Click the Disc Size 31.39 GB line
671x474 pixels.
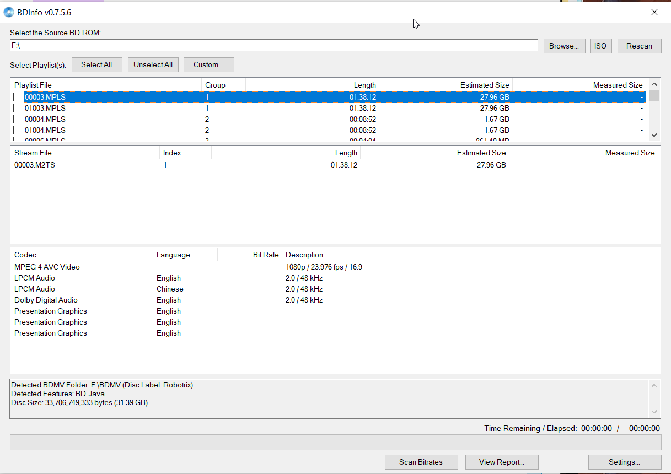click(x=79, y=402)
